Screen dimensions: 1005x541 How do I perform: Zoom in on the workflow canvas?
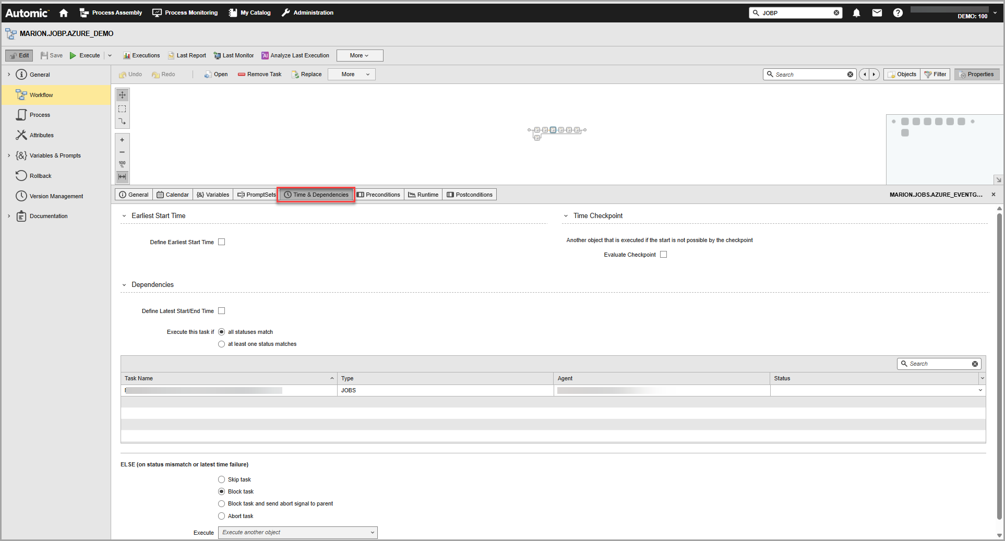point(122,140)
